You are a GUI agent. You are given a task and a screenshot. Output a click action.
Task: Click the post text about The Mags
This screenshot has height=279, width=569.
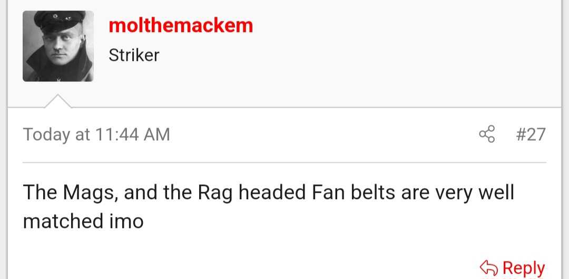[x=268, y=193]
